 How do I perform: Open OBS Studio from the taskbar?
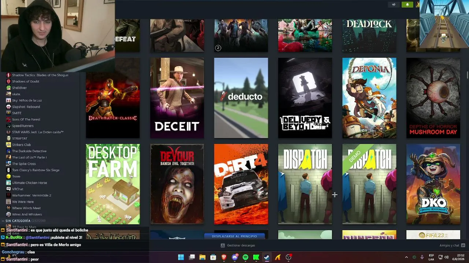289,257
